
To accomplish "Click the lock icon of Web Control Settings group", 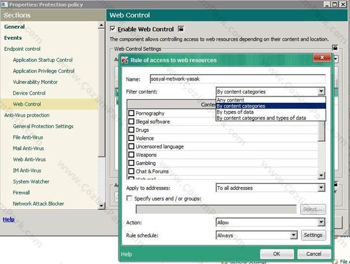I will tap(335, 48).
